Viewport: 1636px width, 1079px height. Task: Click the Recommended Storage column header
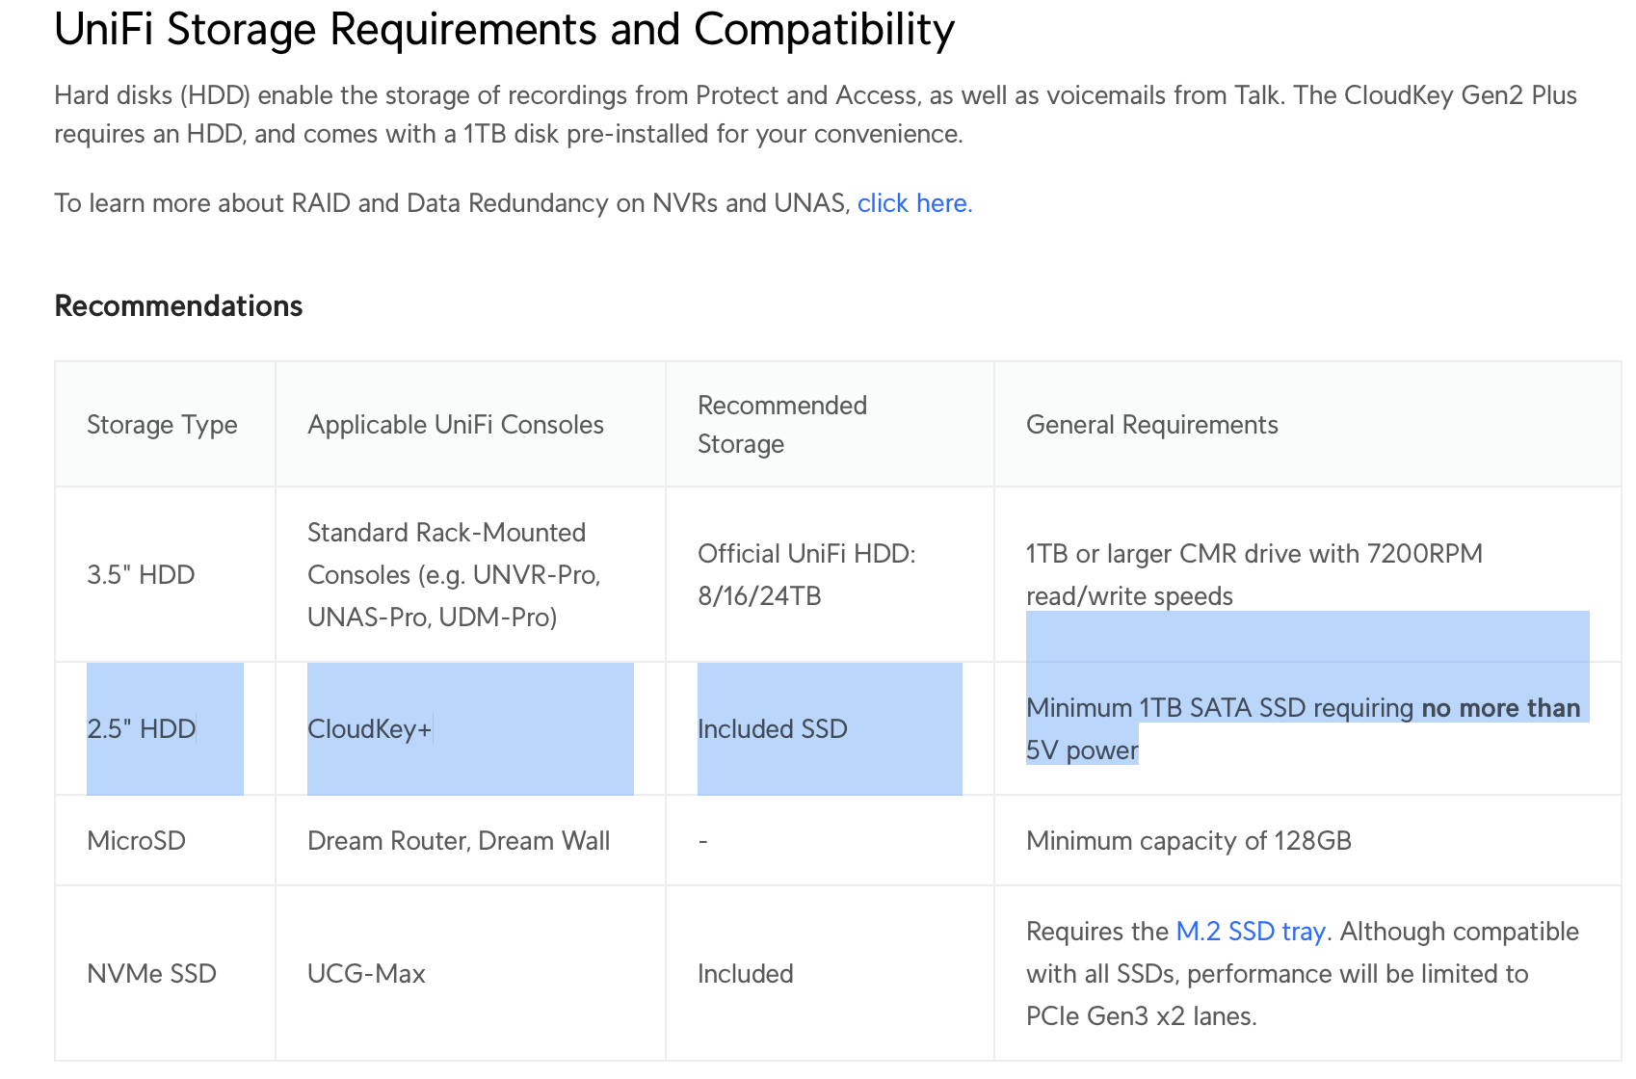781,425
